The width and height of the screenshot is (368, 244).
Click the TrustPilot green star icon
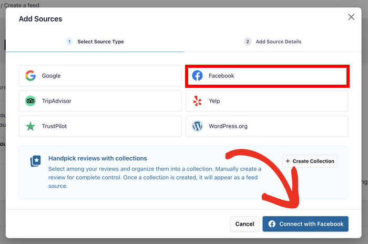(x=30, y=126)
